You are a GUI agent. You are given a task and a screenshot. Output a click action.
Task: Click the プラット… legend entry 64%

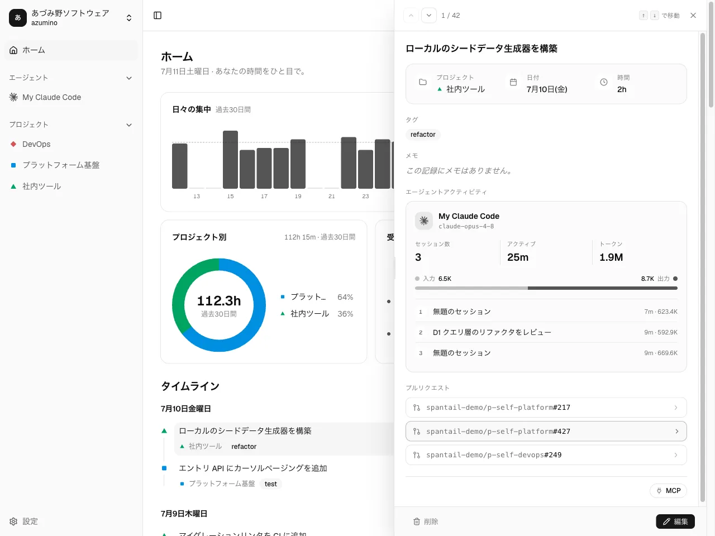(x=317, y=297)
